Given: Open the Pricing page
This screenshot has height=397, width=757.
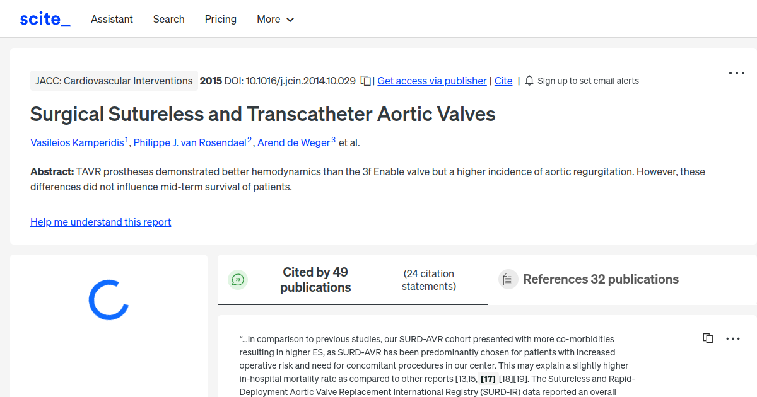Looking at the screenshot, I should [x=220, y=19].
